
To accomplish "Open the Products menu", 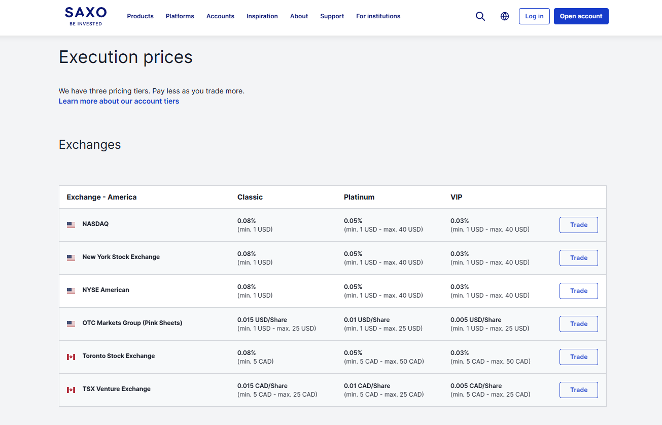I will [x=140, y=16].
